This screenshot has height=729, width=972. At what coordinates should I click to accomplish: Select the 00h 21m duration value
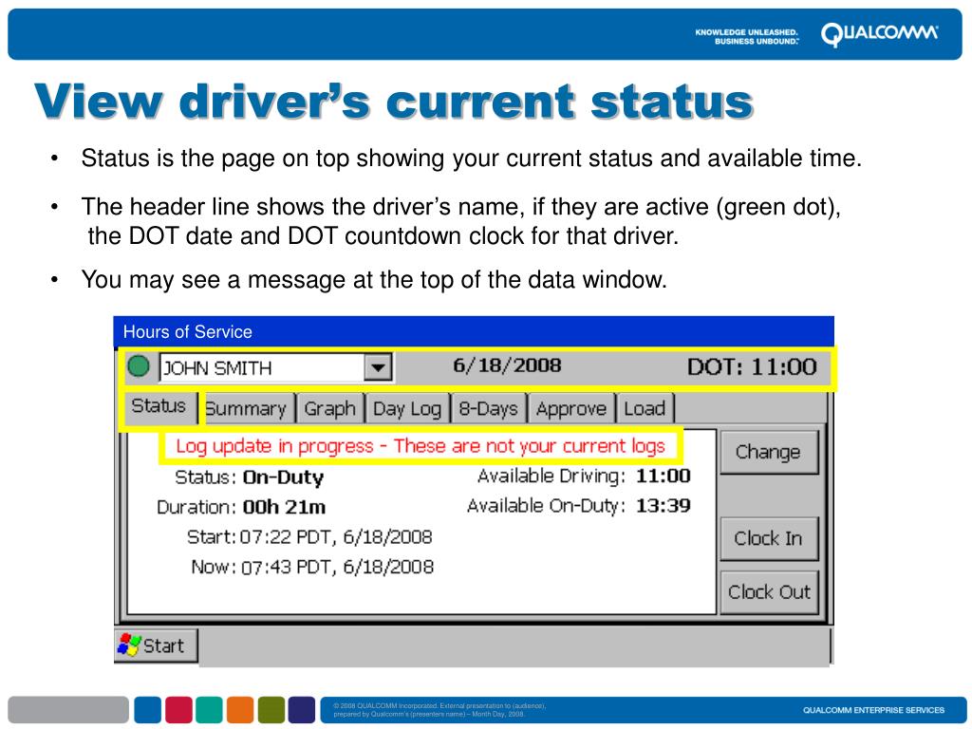(284, 507)
